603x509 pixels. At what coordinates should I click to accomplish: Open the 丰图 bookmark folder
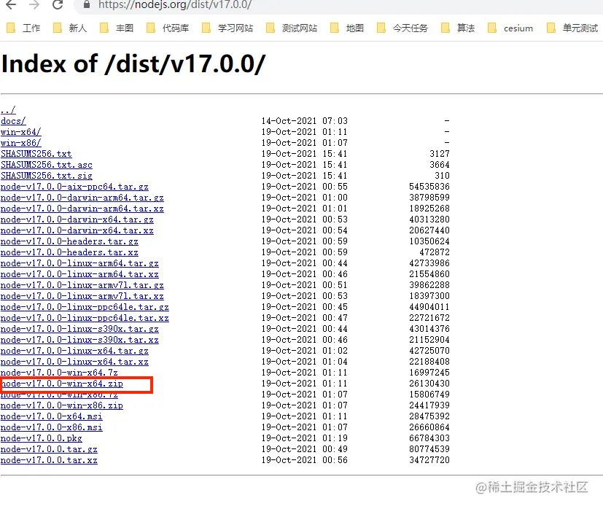click(117, 28)
